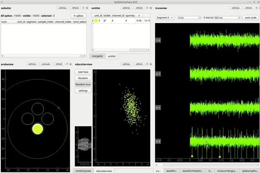This screenshot has height=173, width=260.
Task: Open help for probeview panel
Action: [x=67, y=64]
